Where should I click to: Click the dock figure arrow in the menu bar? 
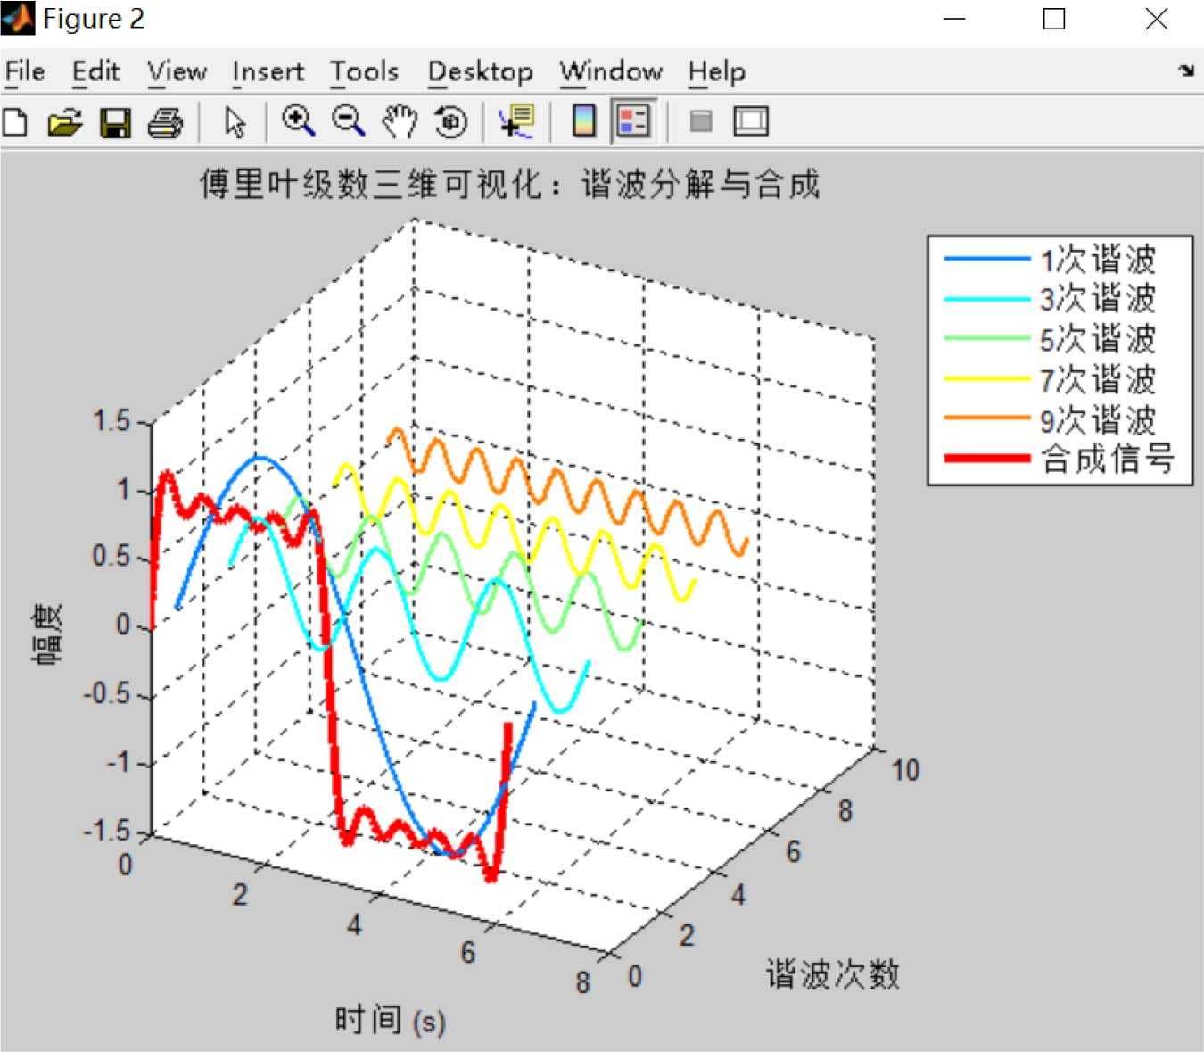pos(1185,70)
